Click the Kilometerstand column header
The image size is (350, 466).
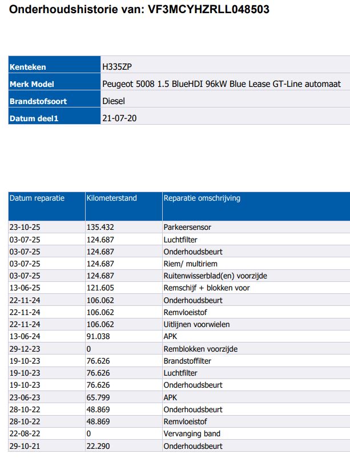tap(112, 198)
